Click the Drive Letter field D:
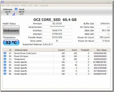Viewport: 114px width, 92px height. point(57,41)
